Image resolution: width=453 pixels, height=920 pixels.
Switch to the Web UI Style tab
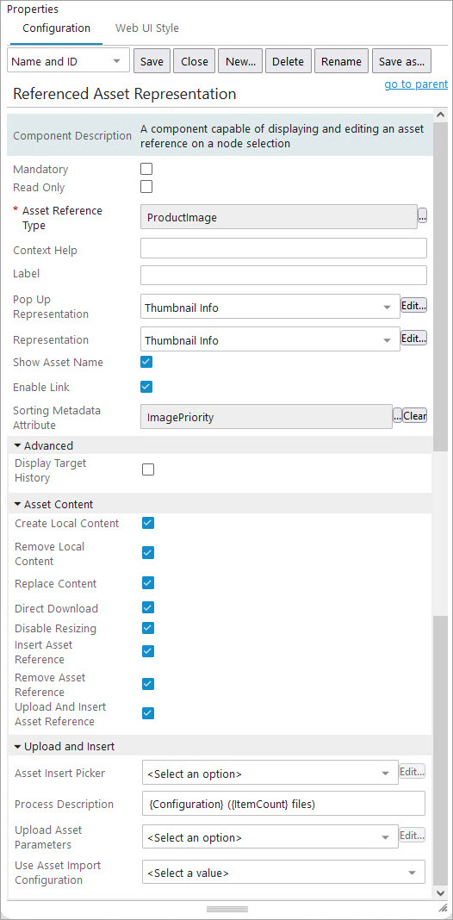(x=146, y=28)
